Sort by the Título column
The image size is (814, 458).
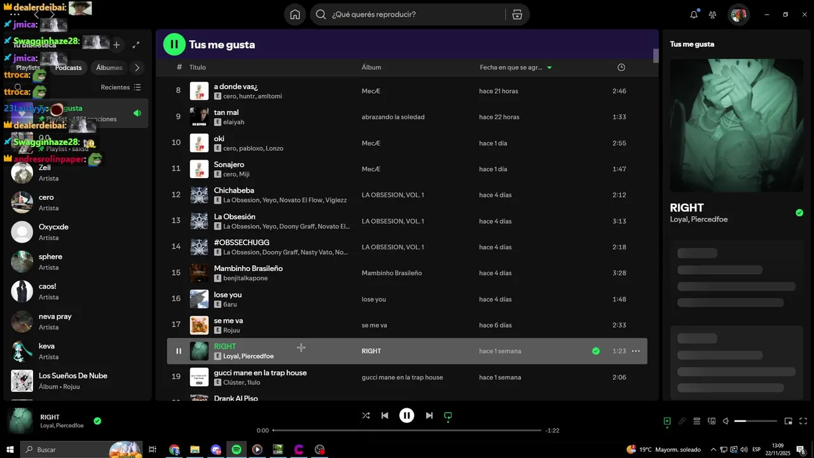click(197, 67)
